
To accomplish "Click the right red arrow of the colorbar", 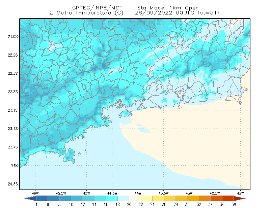I will pyautogui.click(x=240, y=199).
